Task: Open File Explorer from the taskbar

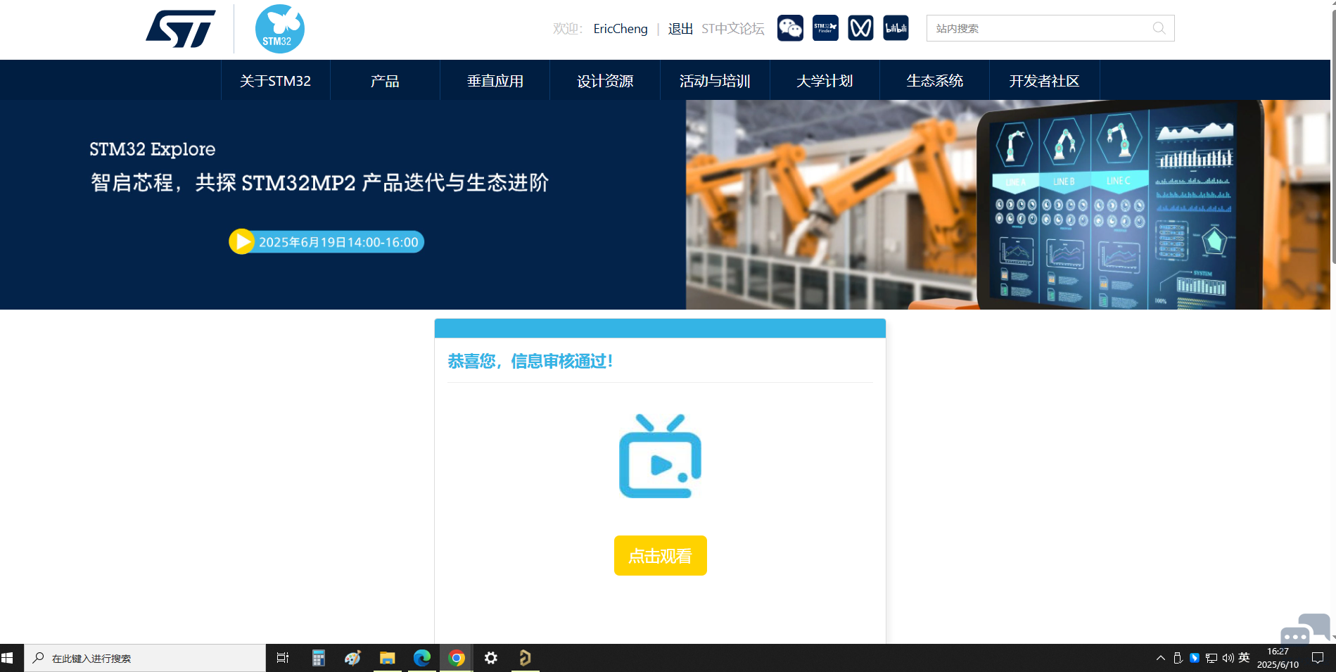Action: click(387, 658)
